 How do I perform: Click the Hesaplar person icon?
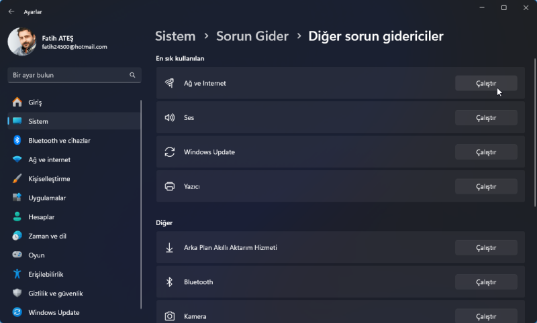coord(17,216)
